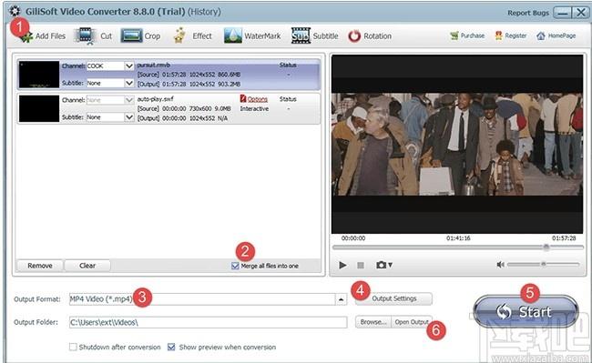Click the Add Files toolbar button
The width and height of the screenshot is (592, 363).
coord(43,36)
